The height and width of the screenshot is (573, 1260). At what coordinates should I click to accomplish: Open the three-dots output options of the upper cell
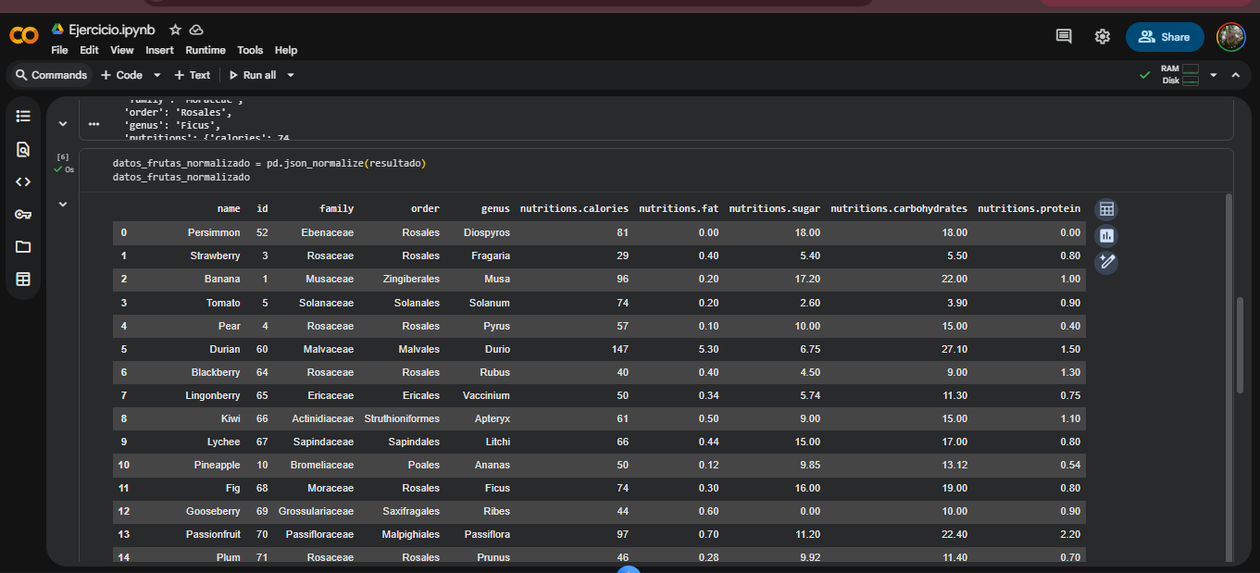tap(94, 123)
